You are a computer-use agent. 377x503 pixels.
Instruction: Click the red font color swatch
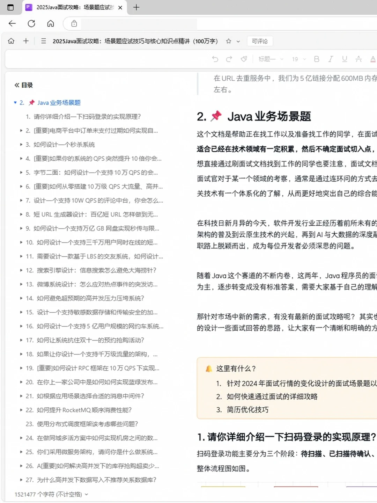(x=373, y=59)
